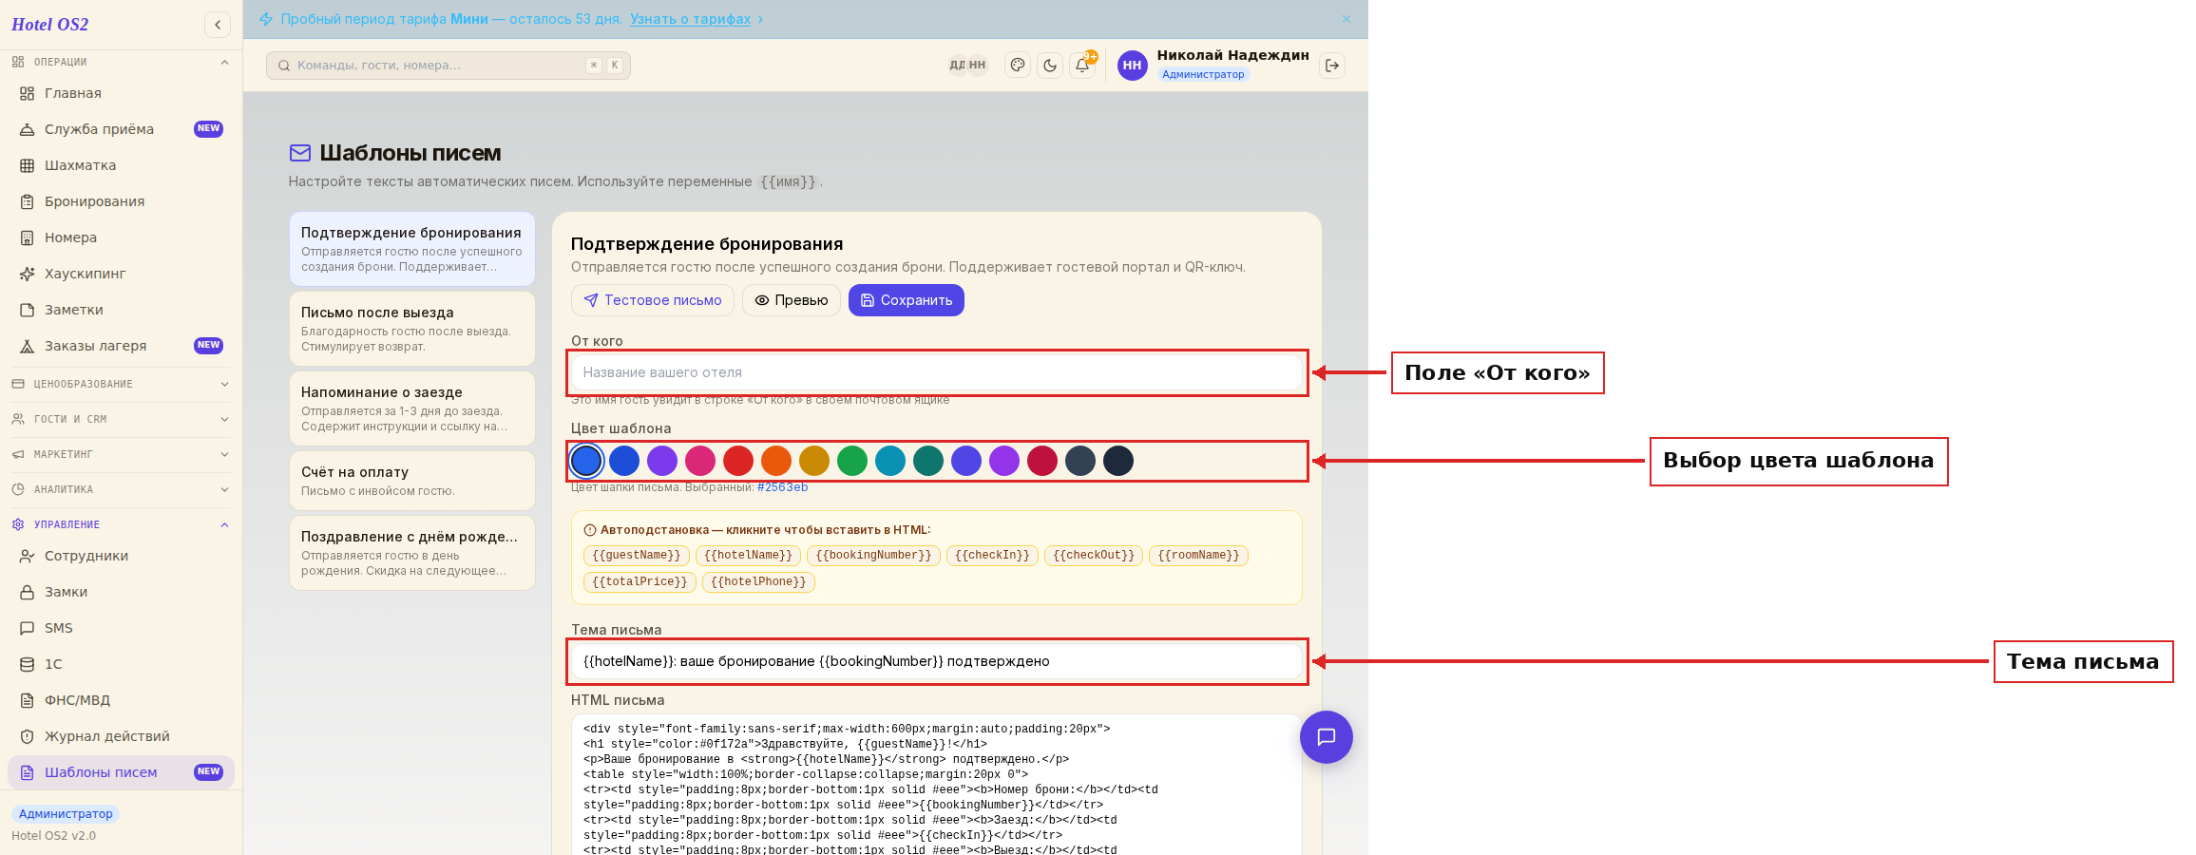Click the logout icon next to profile
The height and width of the screenshot is (855, 2196).
1332,66
